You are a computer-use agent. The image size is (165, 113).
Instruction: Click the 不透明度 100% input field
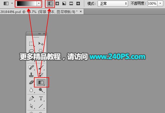(x=153, y=3)
